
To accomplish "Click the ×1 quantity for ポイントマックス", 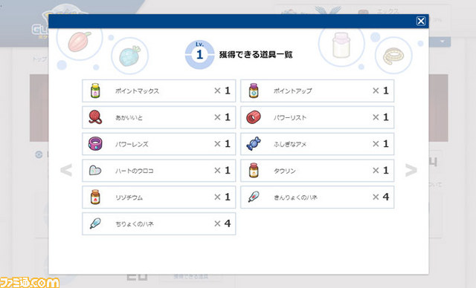I will pyautogui.click(x=222, y=91).
